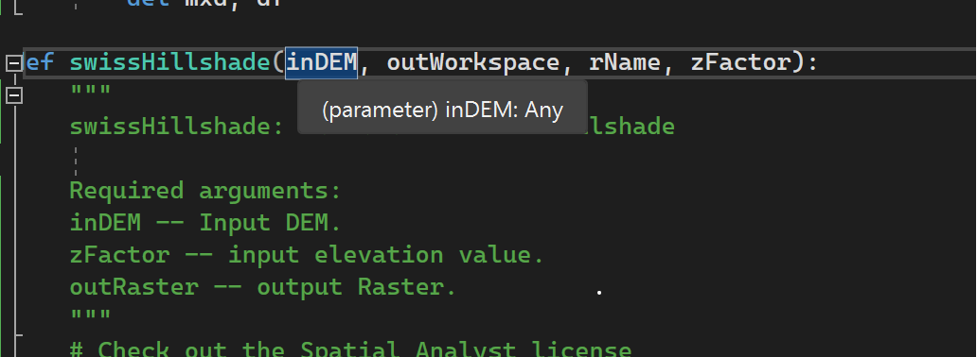The image size is (977, 357).
Task: Click the '(parameter) inDEM: Any' tooltip
Action: pos(442,107)
